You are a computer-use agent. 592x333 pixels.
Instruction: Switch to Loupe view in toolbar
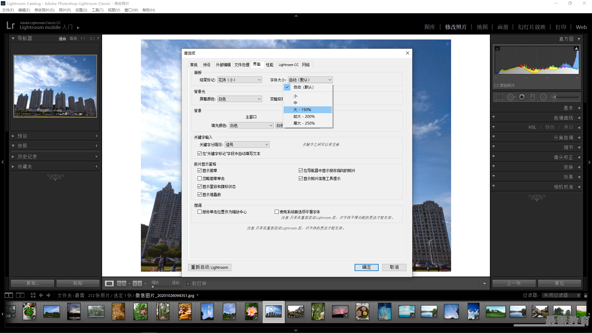coord(109,283)
